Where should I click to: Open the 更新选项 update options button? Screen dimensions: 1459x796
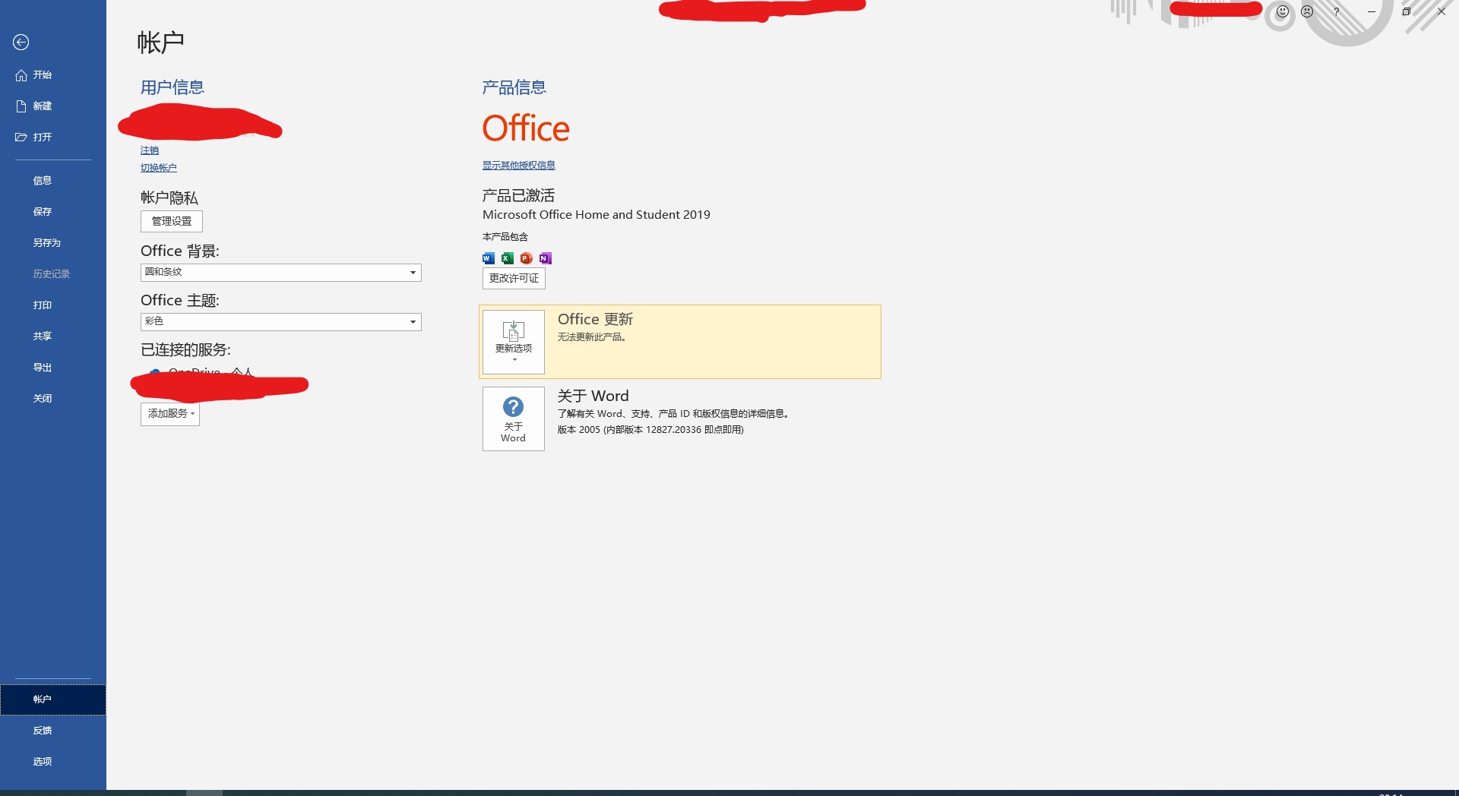point(514,342)
